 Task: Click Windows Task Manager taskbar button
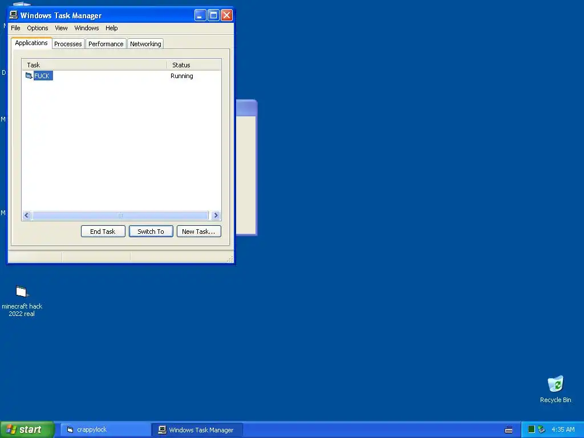[197, 430]
